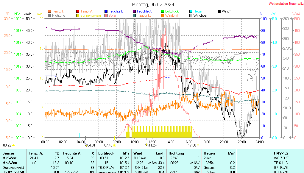
Task: Click the PMV-1:2 table header
Action: tap(281, 153)
